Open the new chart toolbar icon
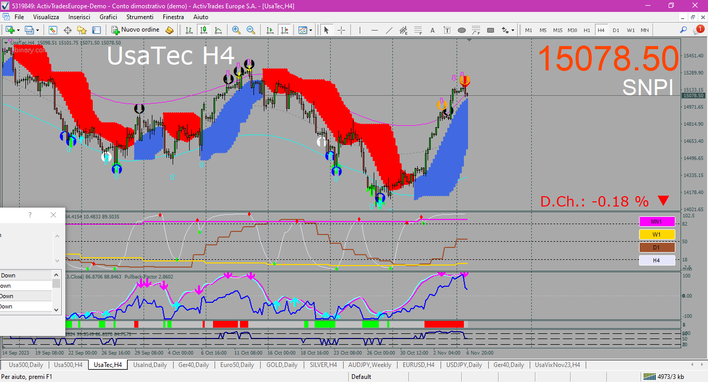The width and height of the screenshot is (708, 382). pyautogui.click(x=10, y=30)
